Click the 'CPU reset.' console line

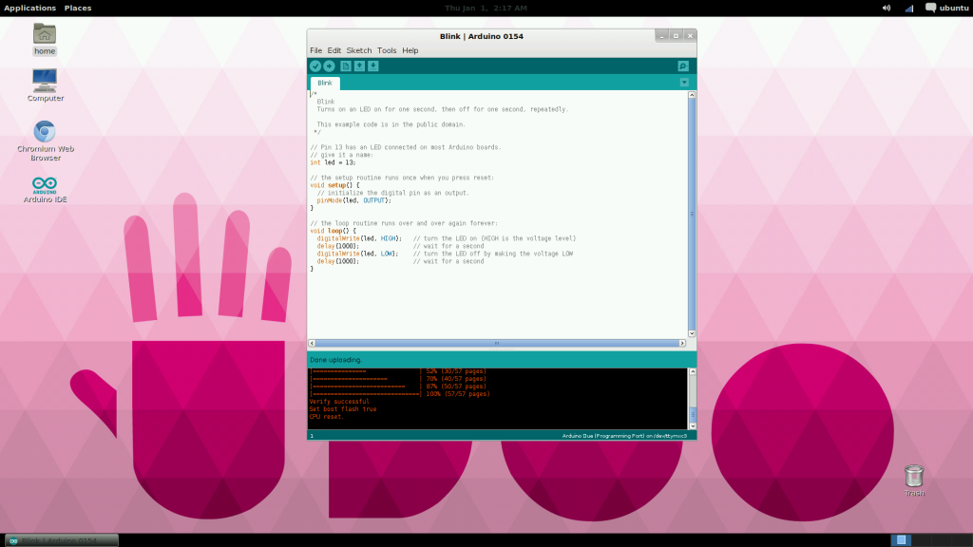point(327,417)
